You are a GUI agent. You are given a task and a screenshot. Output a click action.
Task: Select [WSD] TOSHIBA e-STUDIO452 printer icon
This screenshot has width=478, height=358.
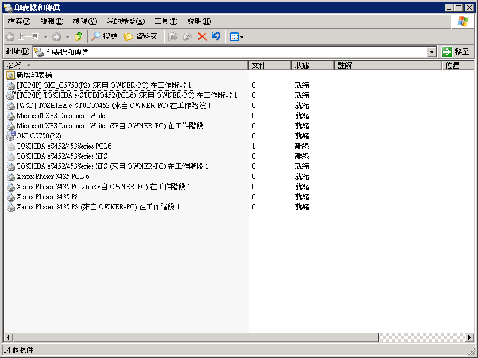[x=11, y=106]
